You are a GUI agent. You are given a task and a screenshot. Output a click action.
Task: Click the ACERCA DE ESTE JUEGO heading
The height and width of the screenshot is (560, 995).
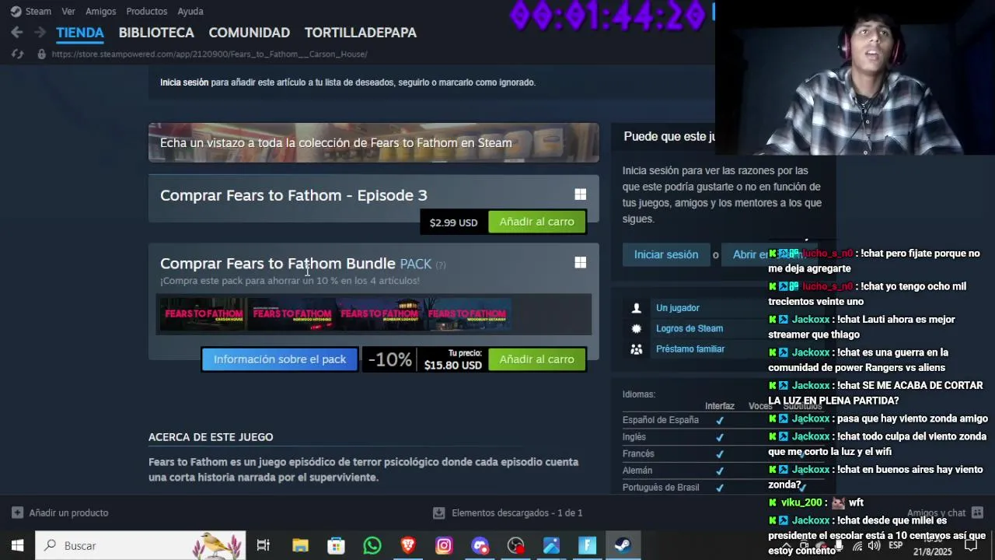[x=211, y=437]
